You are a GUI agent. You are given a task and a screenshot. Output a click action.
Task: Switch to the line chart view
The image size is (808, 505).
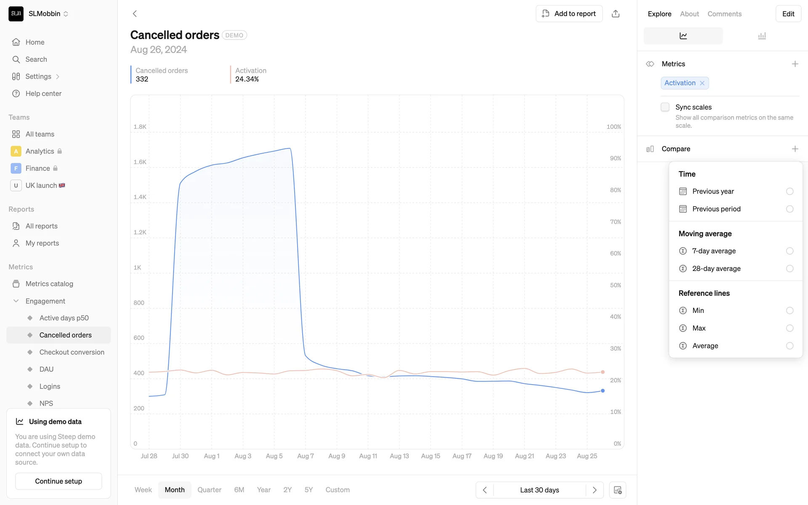[x=683, y=36]
